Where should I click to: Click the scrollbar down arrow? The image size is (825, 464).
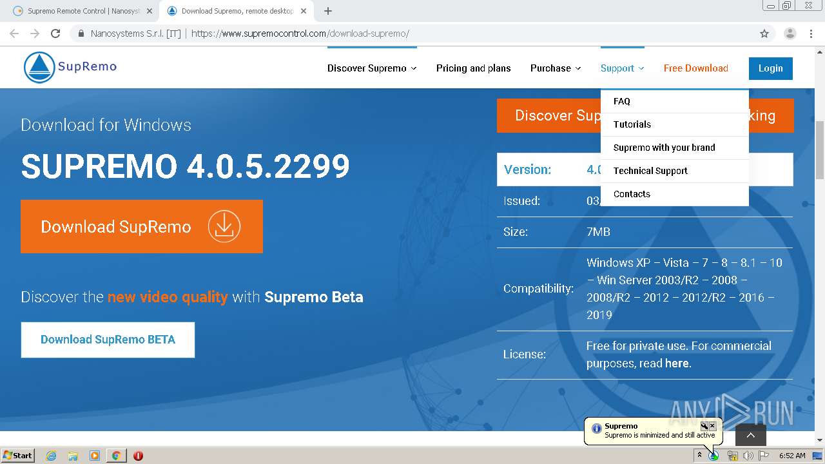click(820, 440)
